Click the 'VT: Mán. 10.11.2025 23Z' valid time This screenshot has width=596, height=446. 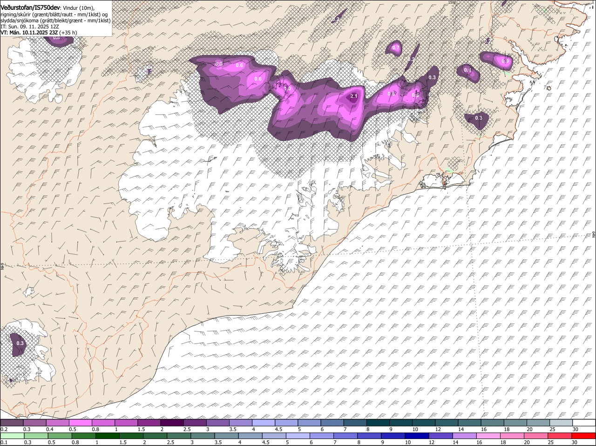29,33
